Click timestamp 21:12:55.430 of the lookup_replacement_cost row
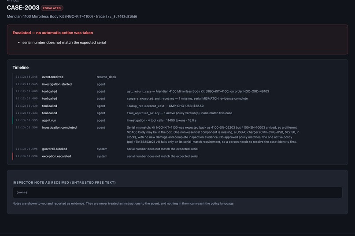The width and height of the screenshot is (355, 236). [27, 105]
